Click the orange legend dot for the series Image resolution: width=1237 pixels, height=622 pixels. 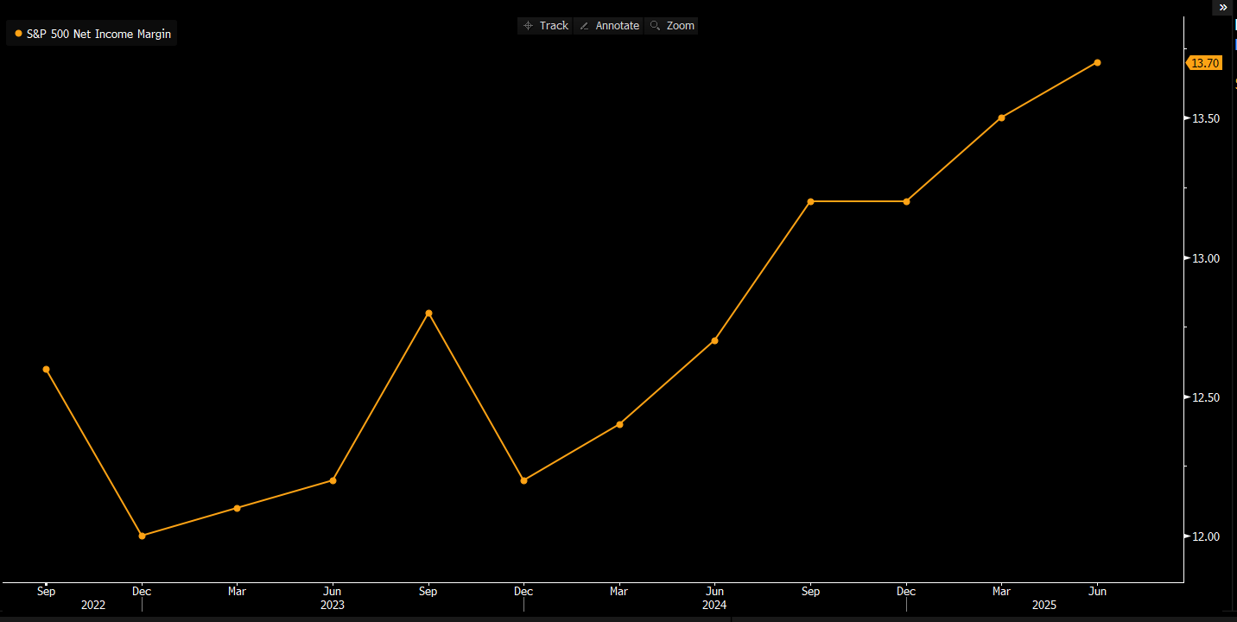click(x=18, y=34)
